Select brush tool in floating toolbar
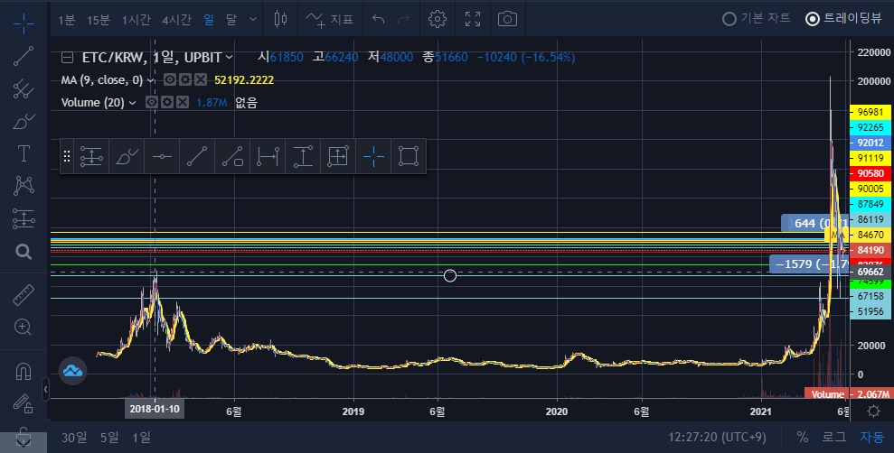Viewport: 894px width, 453px height. [x=127, y=156]
